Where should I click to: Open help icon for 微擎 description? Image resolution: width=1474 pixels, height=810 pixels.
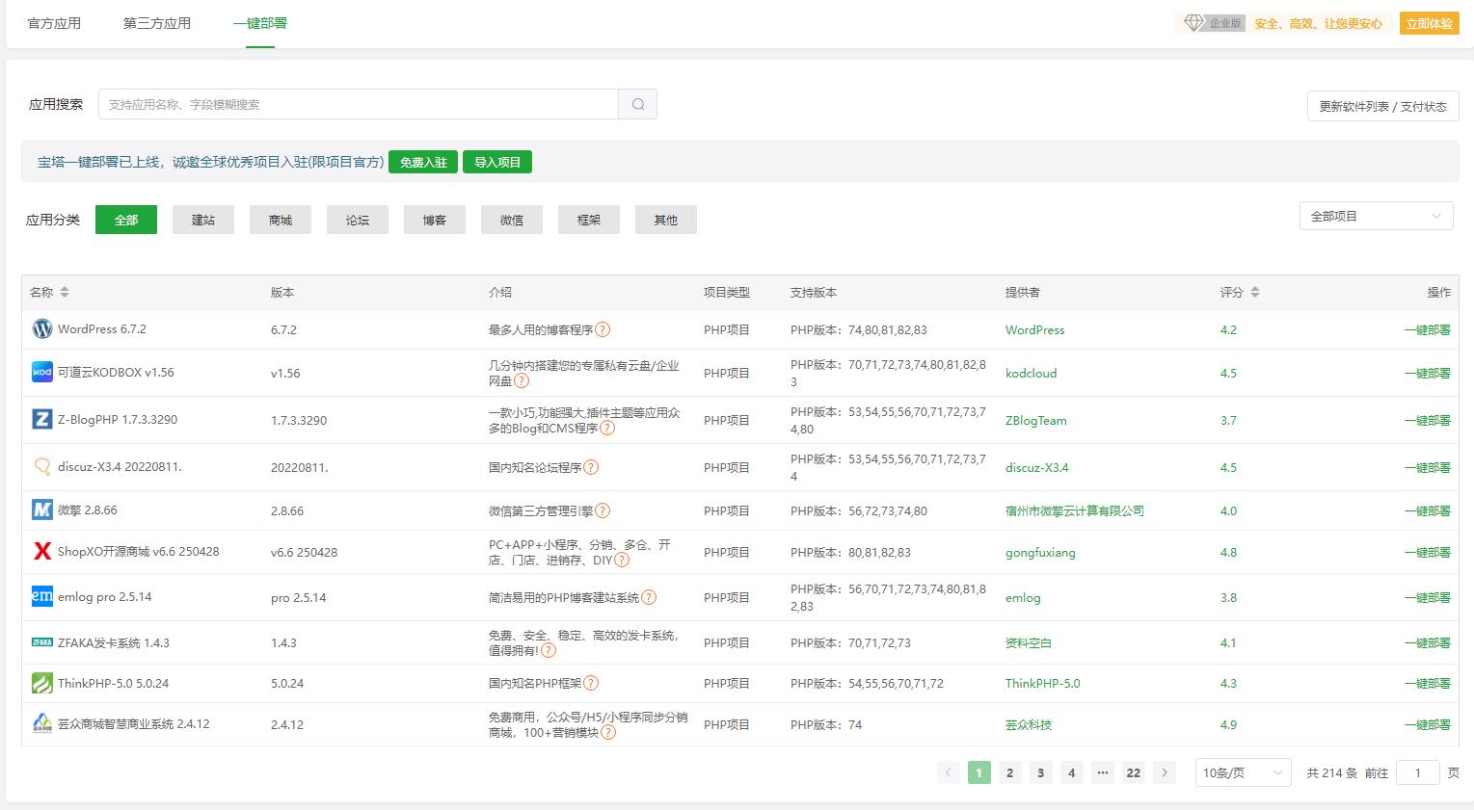(x=603, y=510)
